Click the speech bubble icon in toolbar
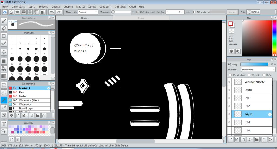Viewport: 277px width, 149px height. point(17,12)
